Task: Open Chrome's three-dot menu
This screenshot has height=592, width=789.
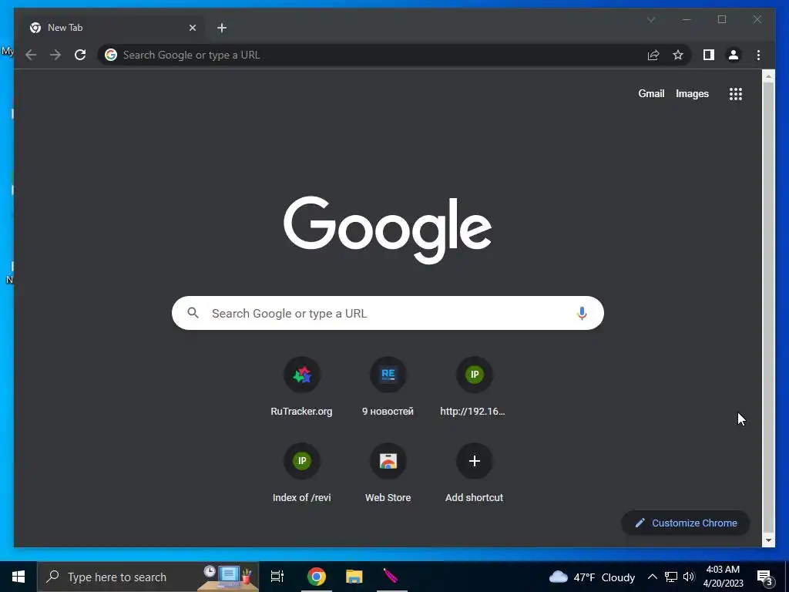Action: [758, 55]
